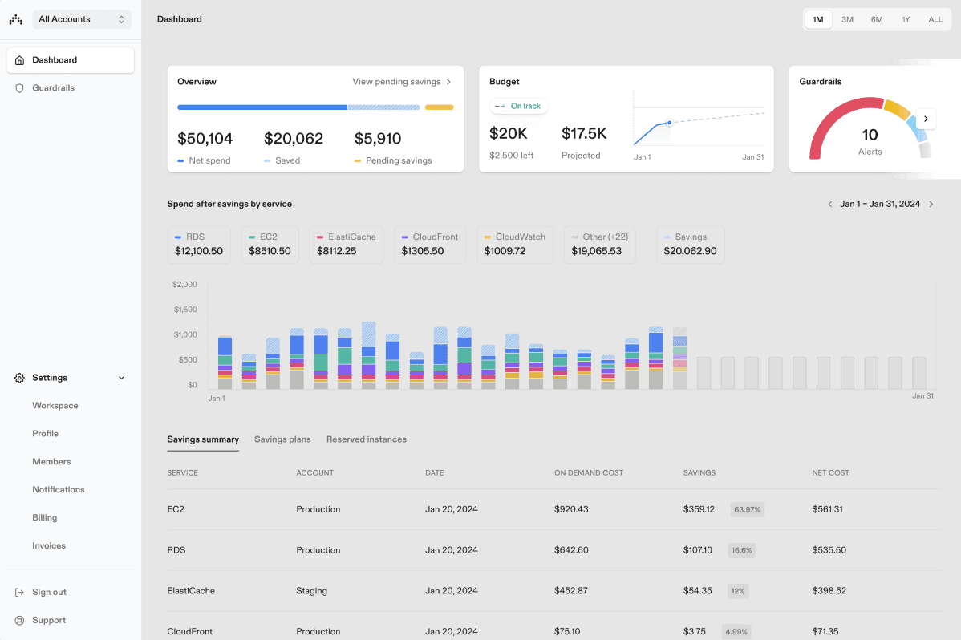Click the On track status badge

518,106
